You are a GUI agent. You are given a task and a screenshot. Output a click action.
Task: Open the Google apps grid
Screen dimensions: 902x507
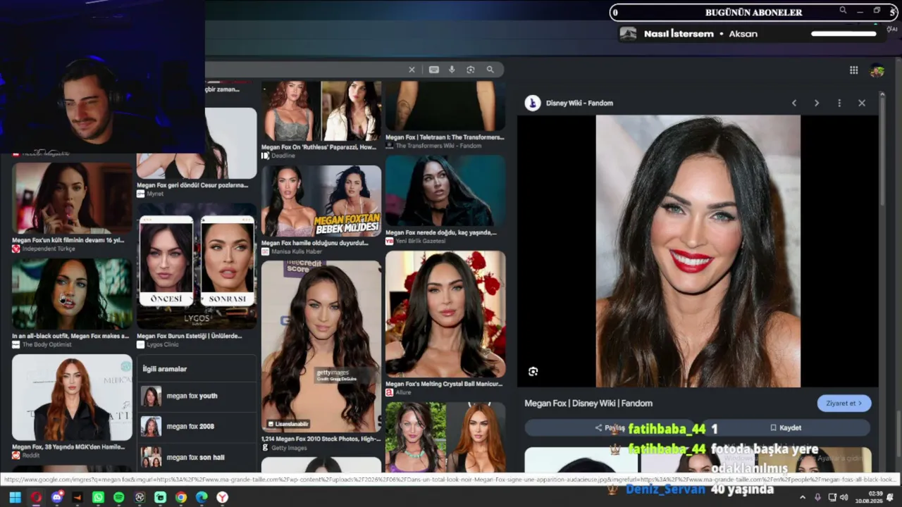[x=853, y=70]
